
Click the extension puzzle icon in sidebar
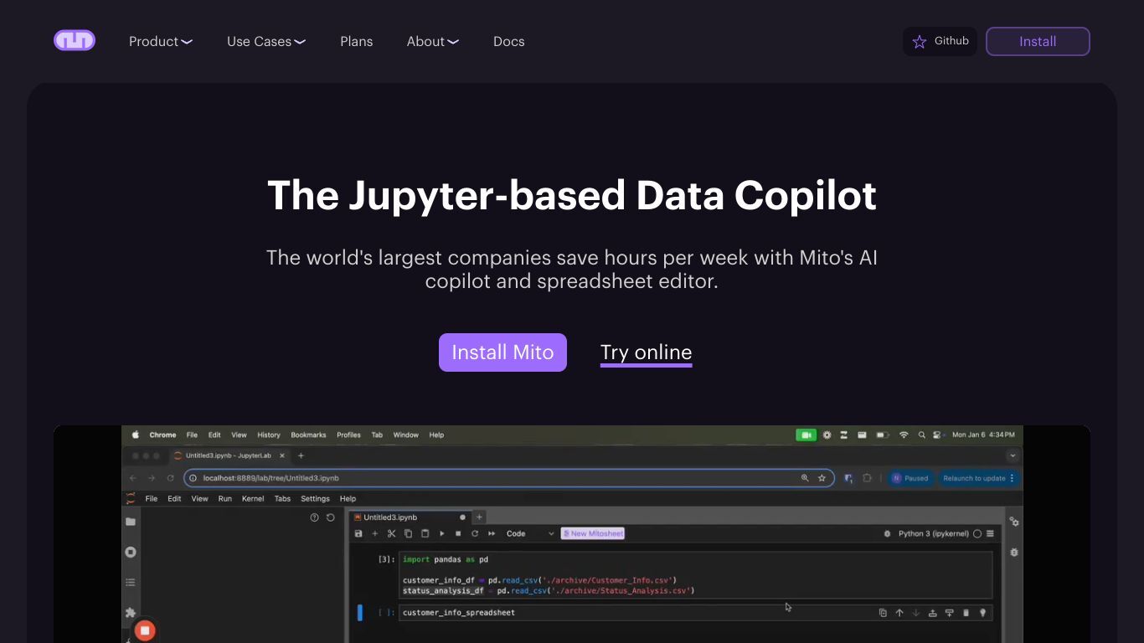tap(131, 613)
